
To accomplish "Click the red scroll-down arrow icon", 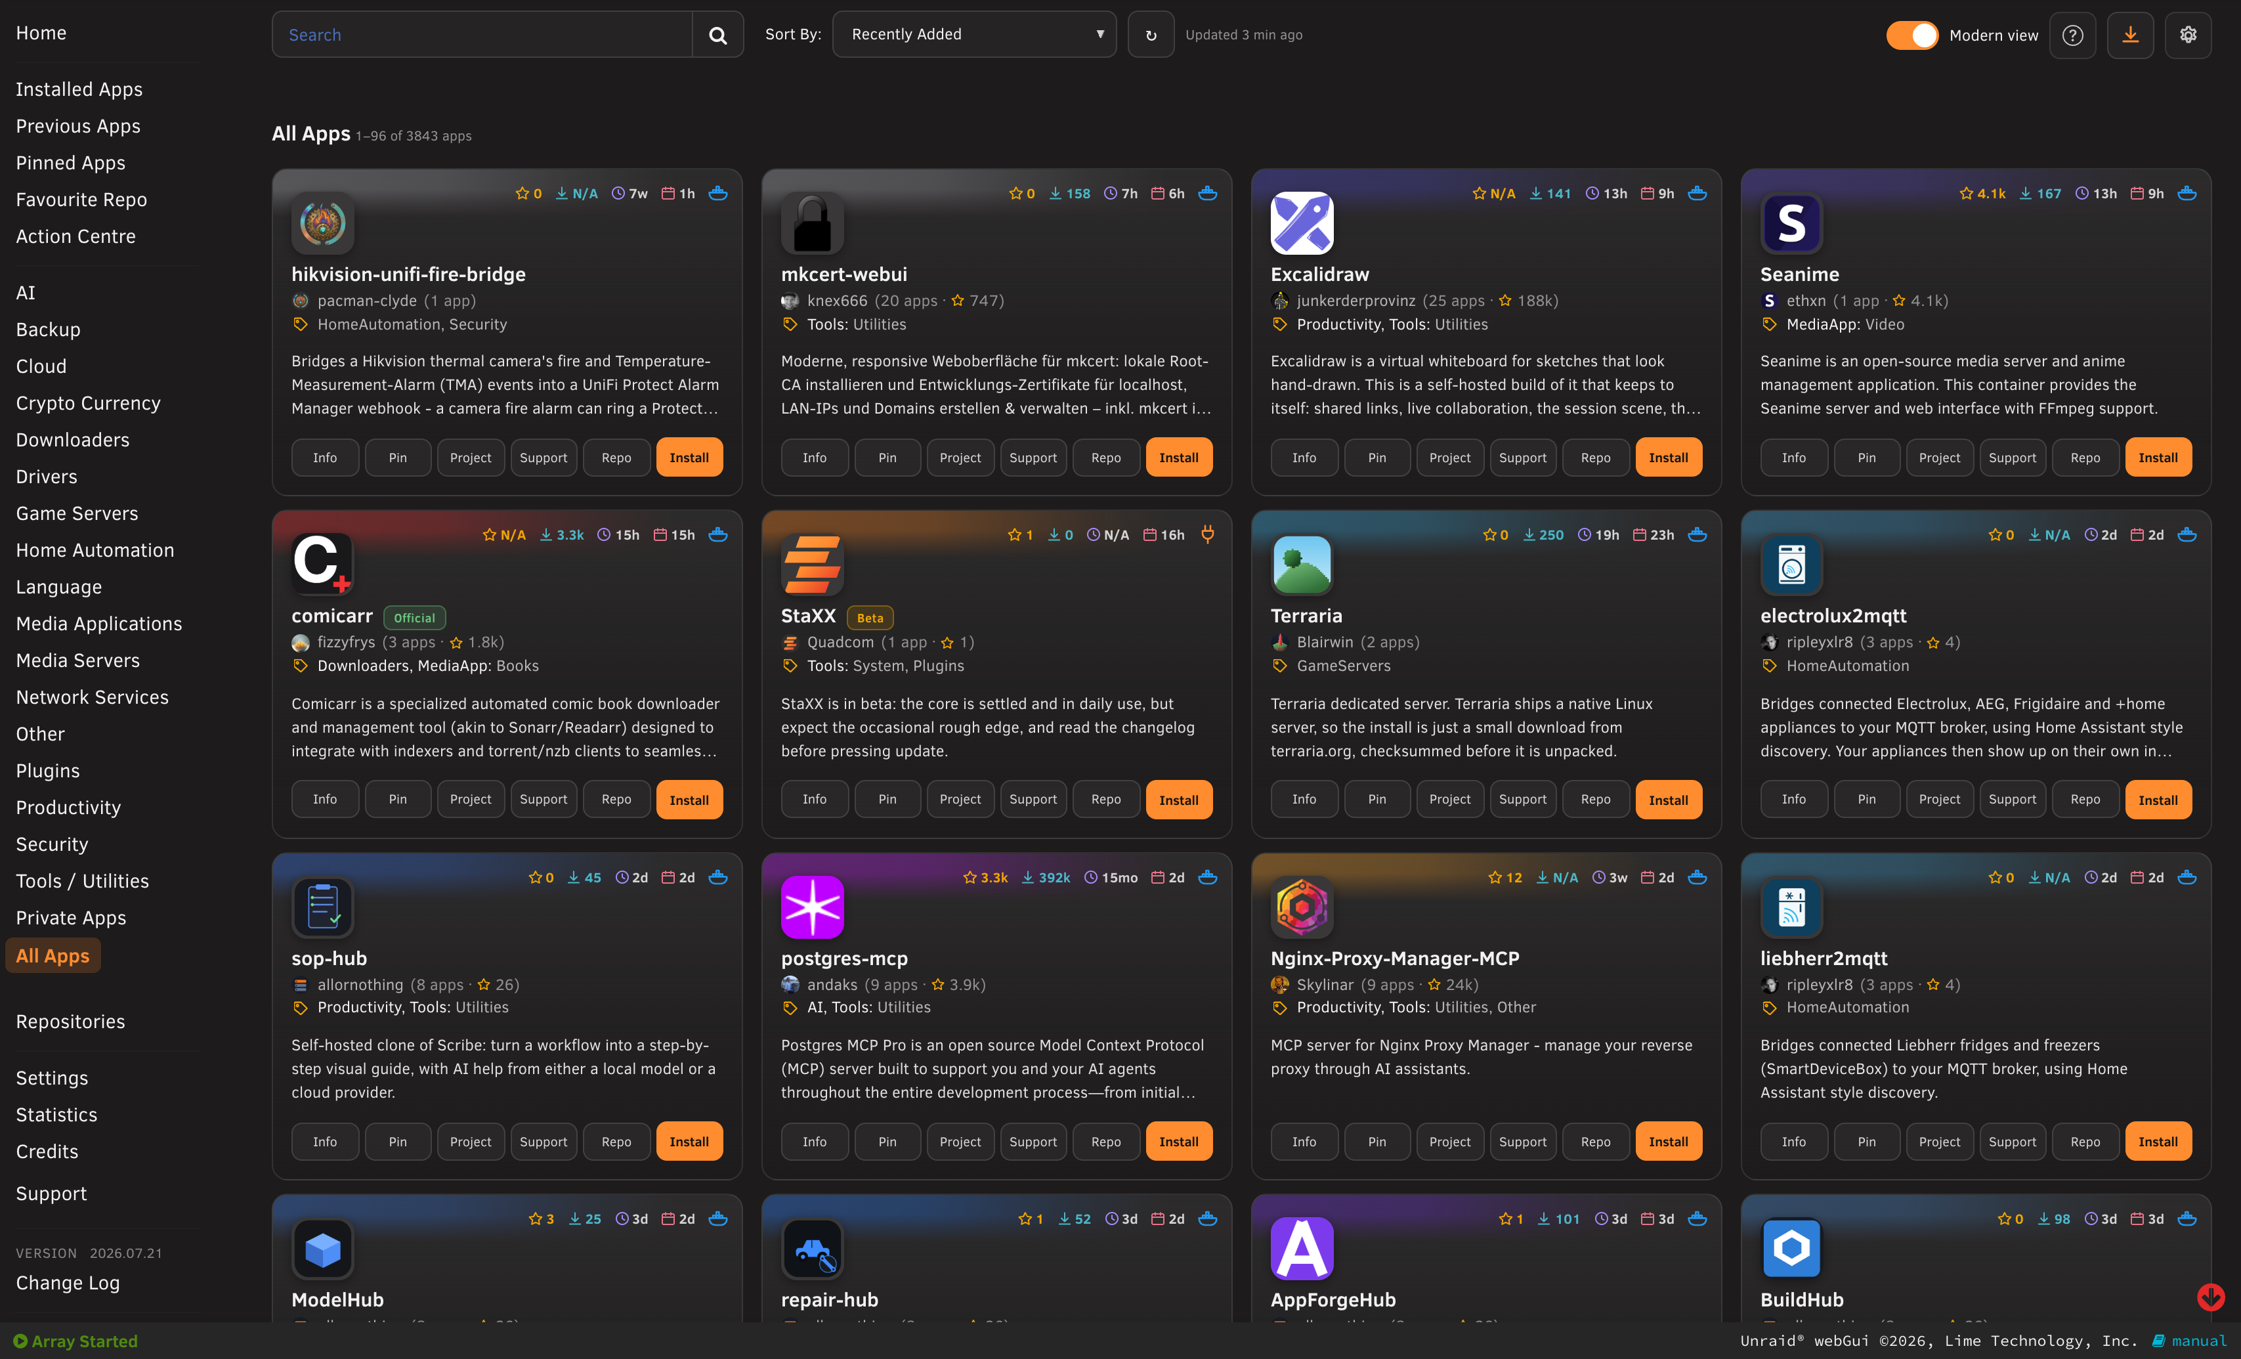I will (x=2210, y=1296).
